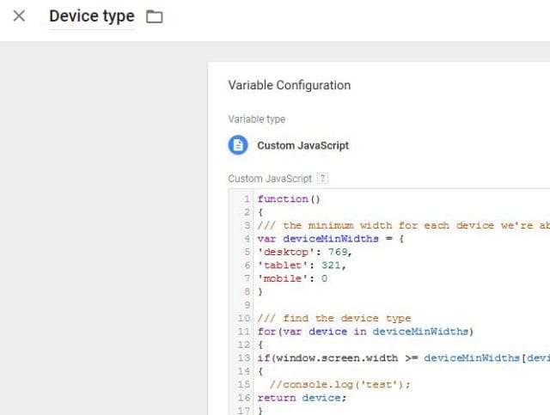Open the help icon next to Custom JavaScript
This screenshot has width=550, height=415.
click(322, 178)
